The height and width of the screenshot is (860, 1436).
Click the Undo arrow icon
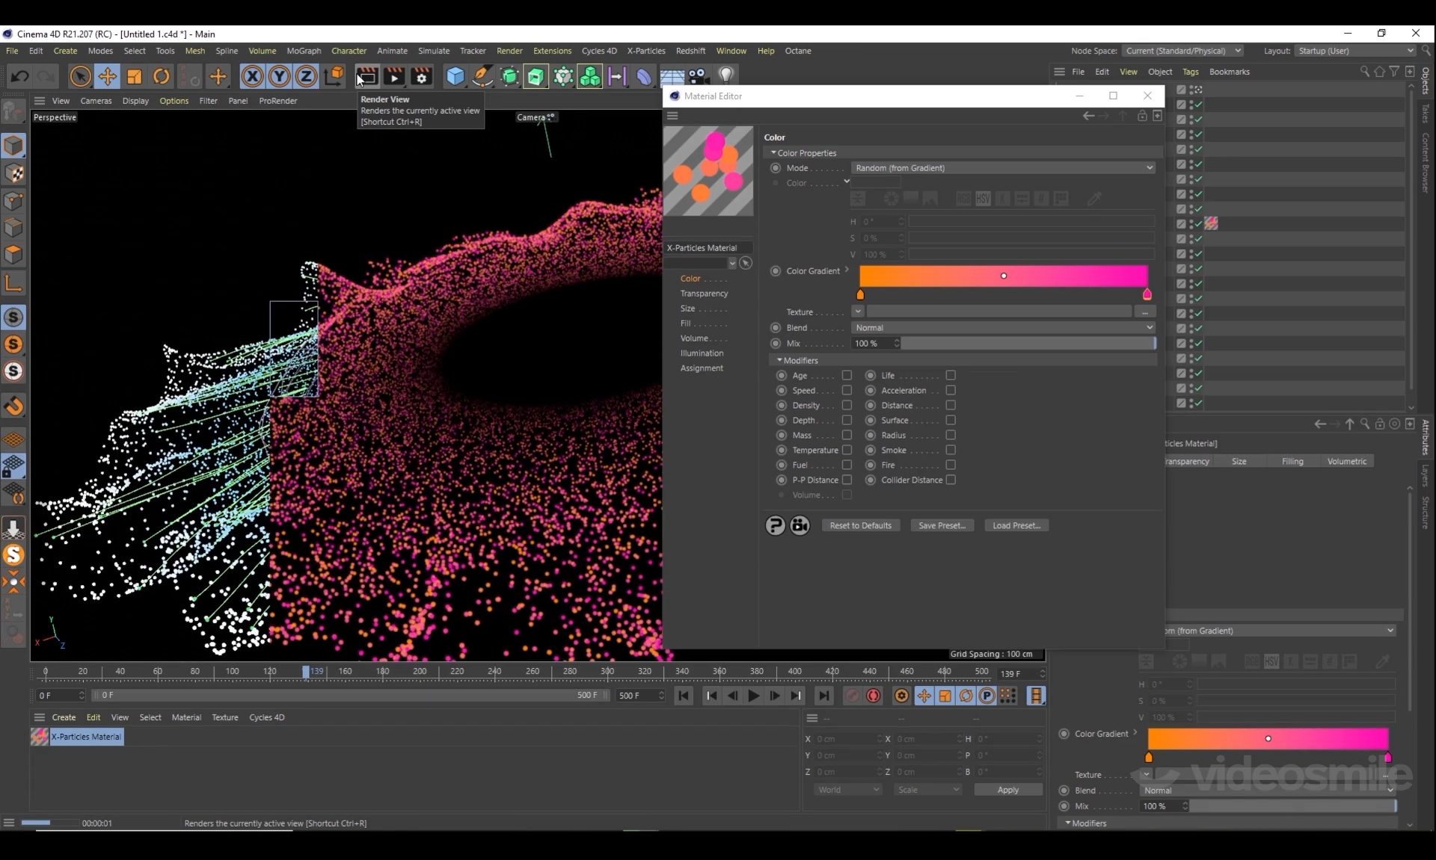pos(20,76)
